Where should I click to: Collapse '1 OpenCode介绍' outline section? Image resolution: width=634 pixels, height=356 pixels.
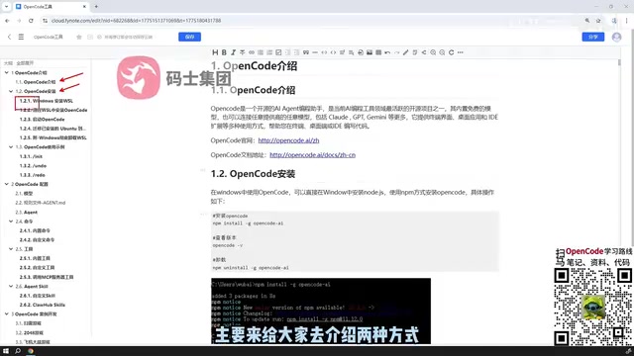click(x=7, y=72)
